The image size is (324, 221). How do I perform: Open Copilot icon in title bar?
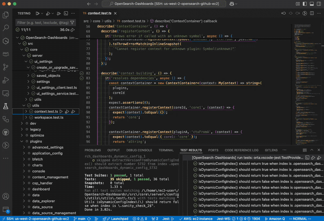[232, 4]
